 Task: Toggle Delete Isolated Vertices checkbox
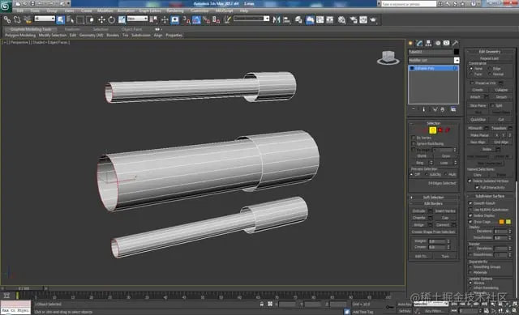[x=470, y=181]
